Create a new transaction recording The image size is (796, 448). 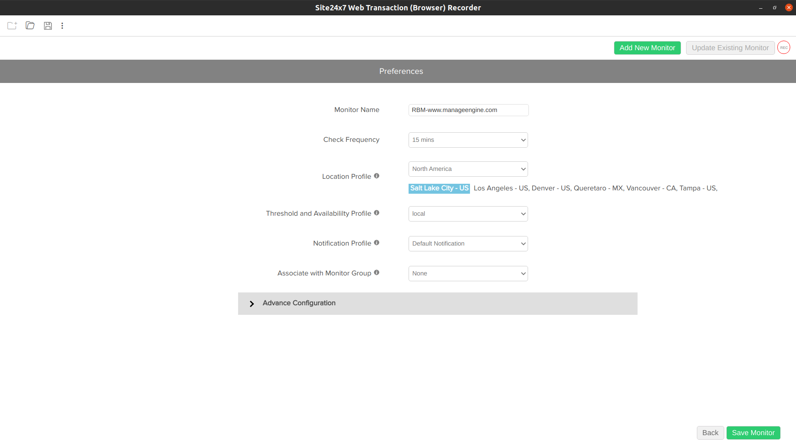coord(12,26)
